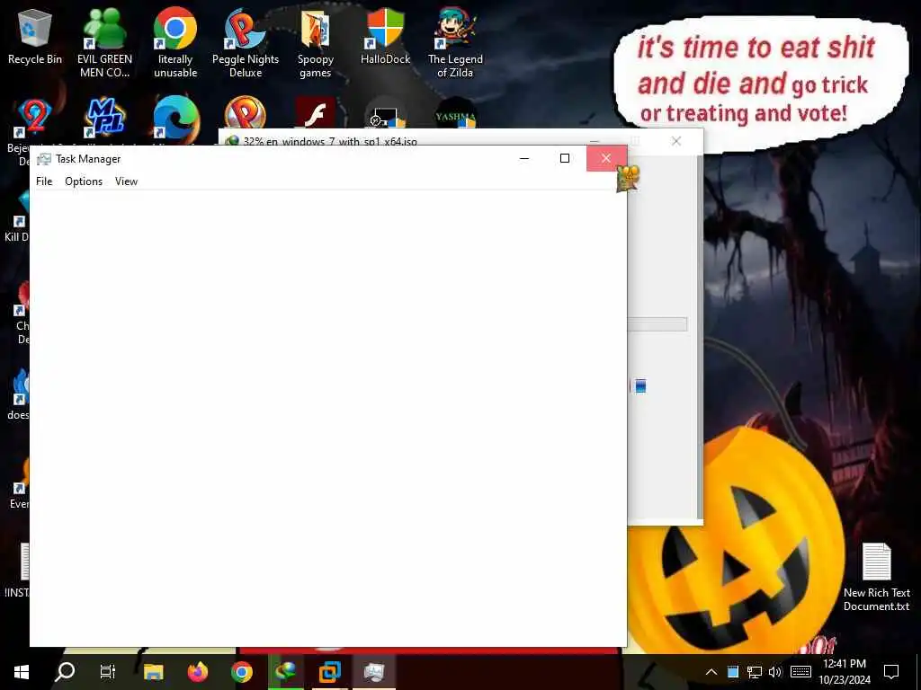Viewport: 921px width, 690px height.
Task: Close the Task Manager window
Action: pyautogui.click(x=606, y=158)
